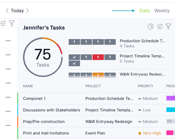The width and height of the screenshot is (175, 139).
Task: Click Event Plan project cell
Action: pyautogui.click(x=95, y=133)
